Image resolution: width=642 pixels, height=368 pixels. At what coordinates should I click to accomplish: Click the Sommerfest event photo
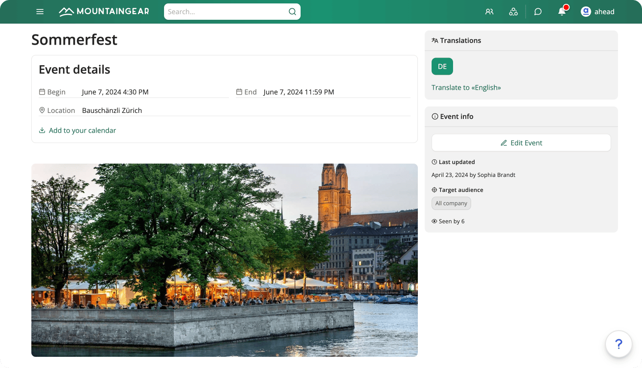coord(225,260)
